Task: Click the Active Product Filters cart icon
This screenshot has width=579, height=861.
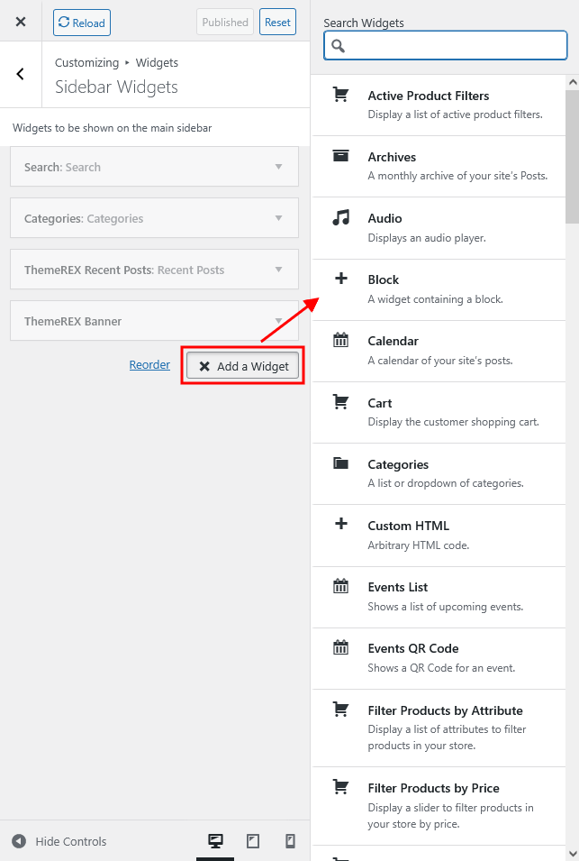Action: 340,95
